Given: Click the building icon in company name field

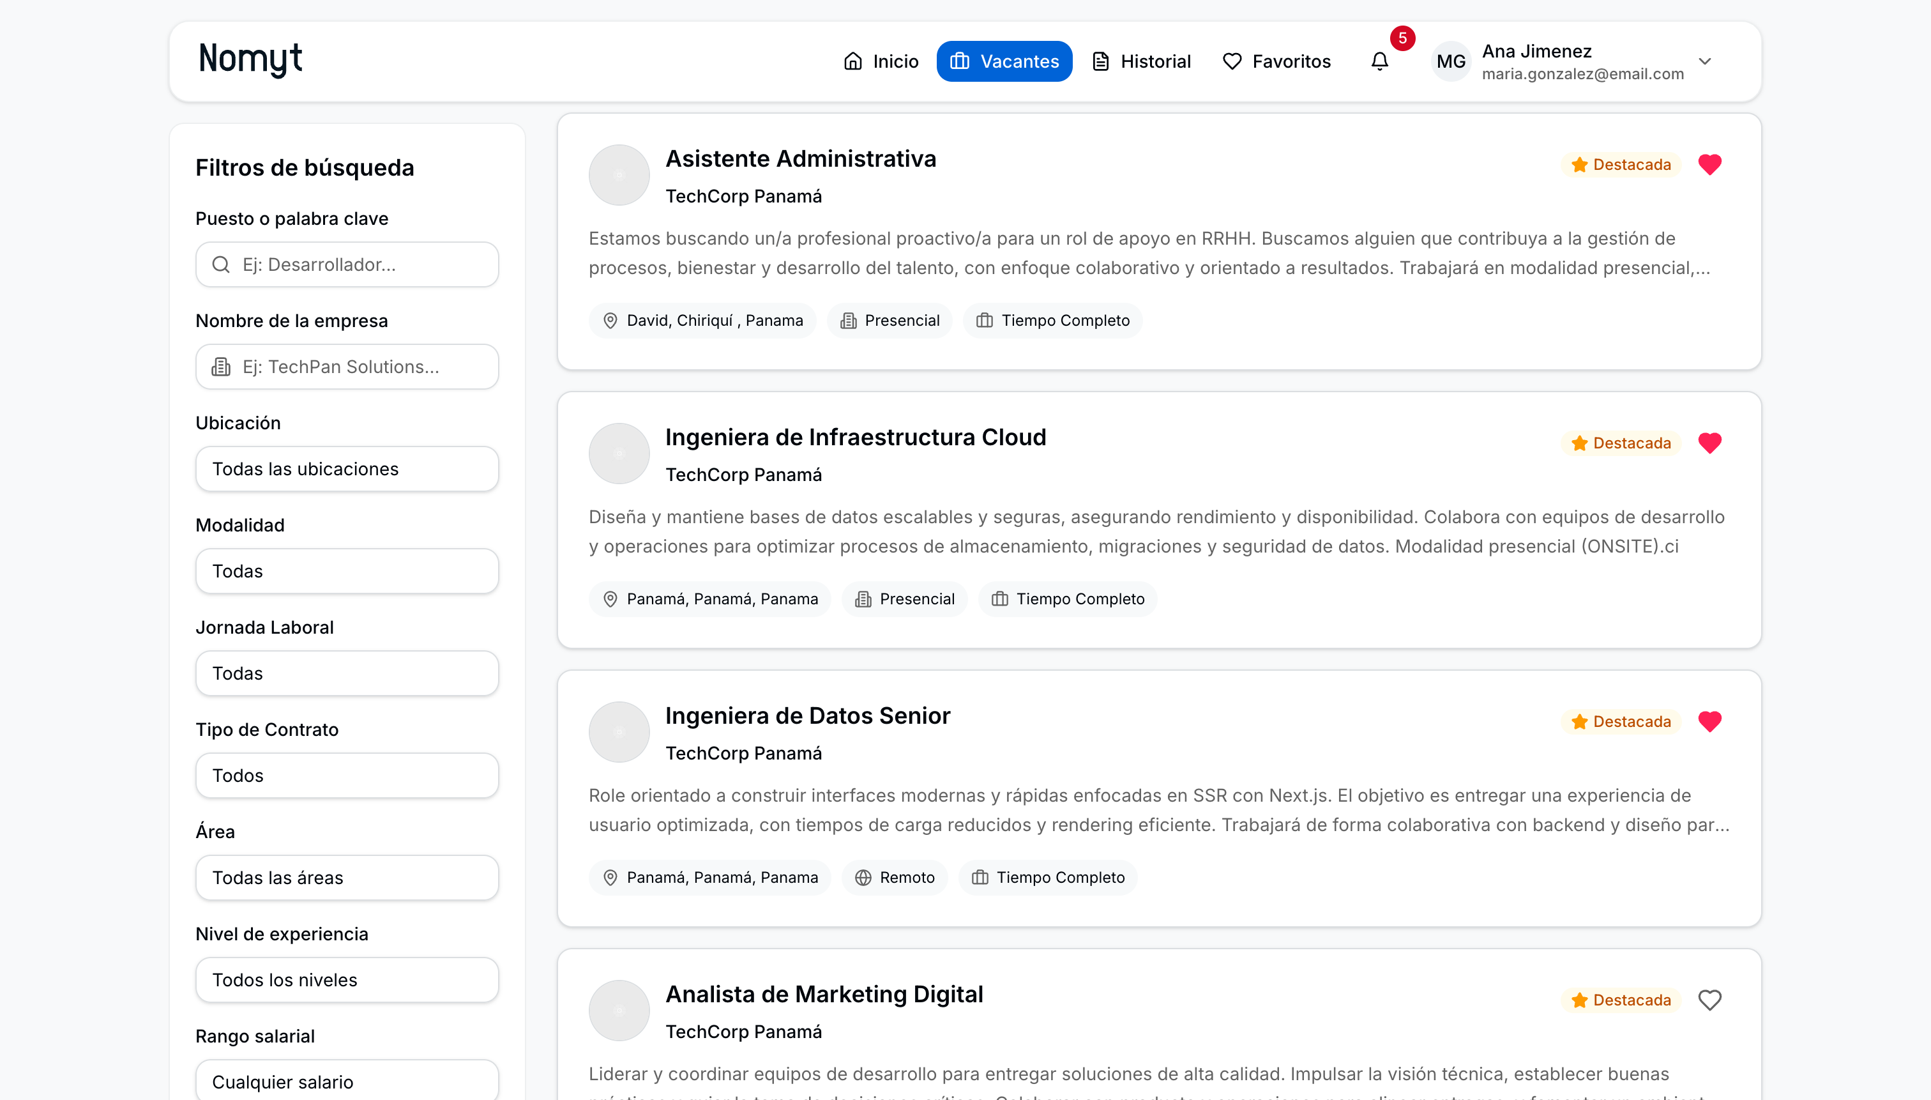Looking at the screenshot, I should [x=220, y=367].
